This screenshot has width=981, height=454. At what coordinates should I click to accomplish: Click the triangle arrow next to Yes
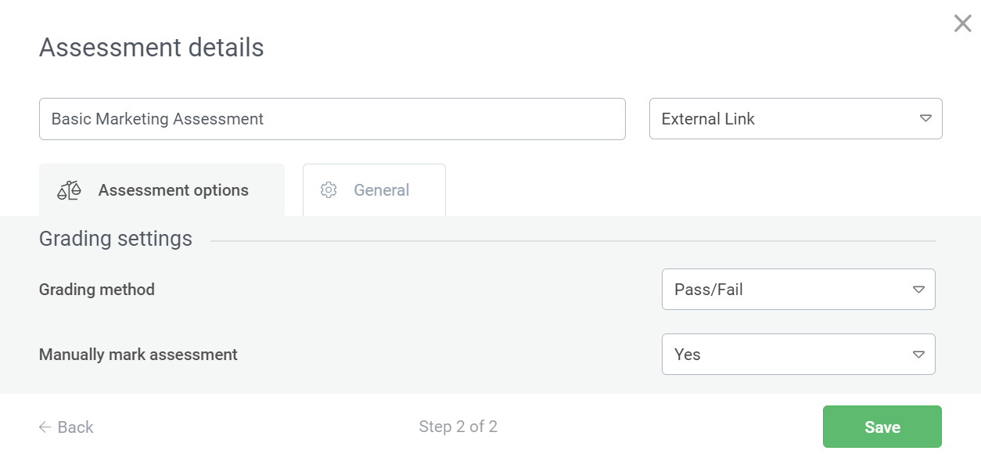(918, 355)
